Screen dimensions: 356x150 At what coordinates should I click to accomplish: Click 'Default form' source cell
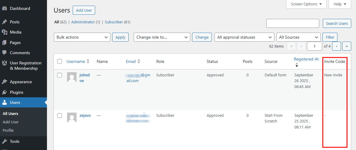coord(276,75)
